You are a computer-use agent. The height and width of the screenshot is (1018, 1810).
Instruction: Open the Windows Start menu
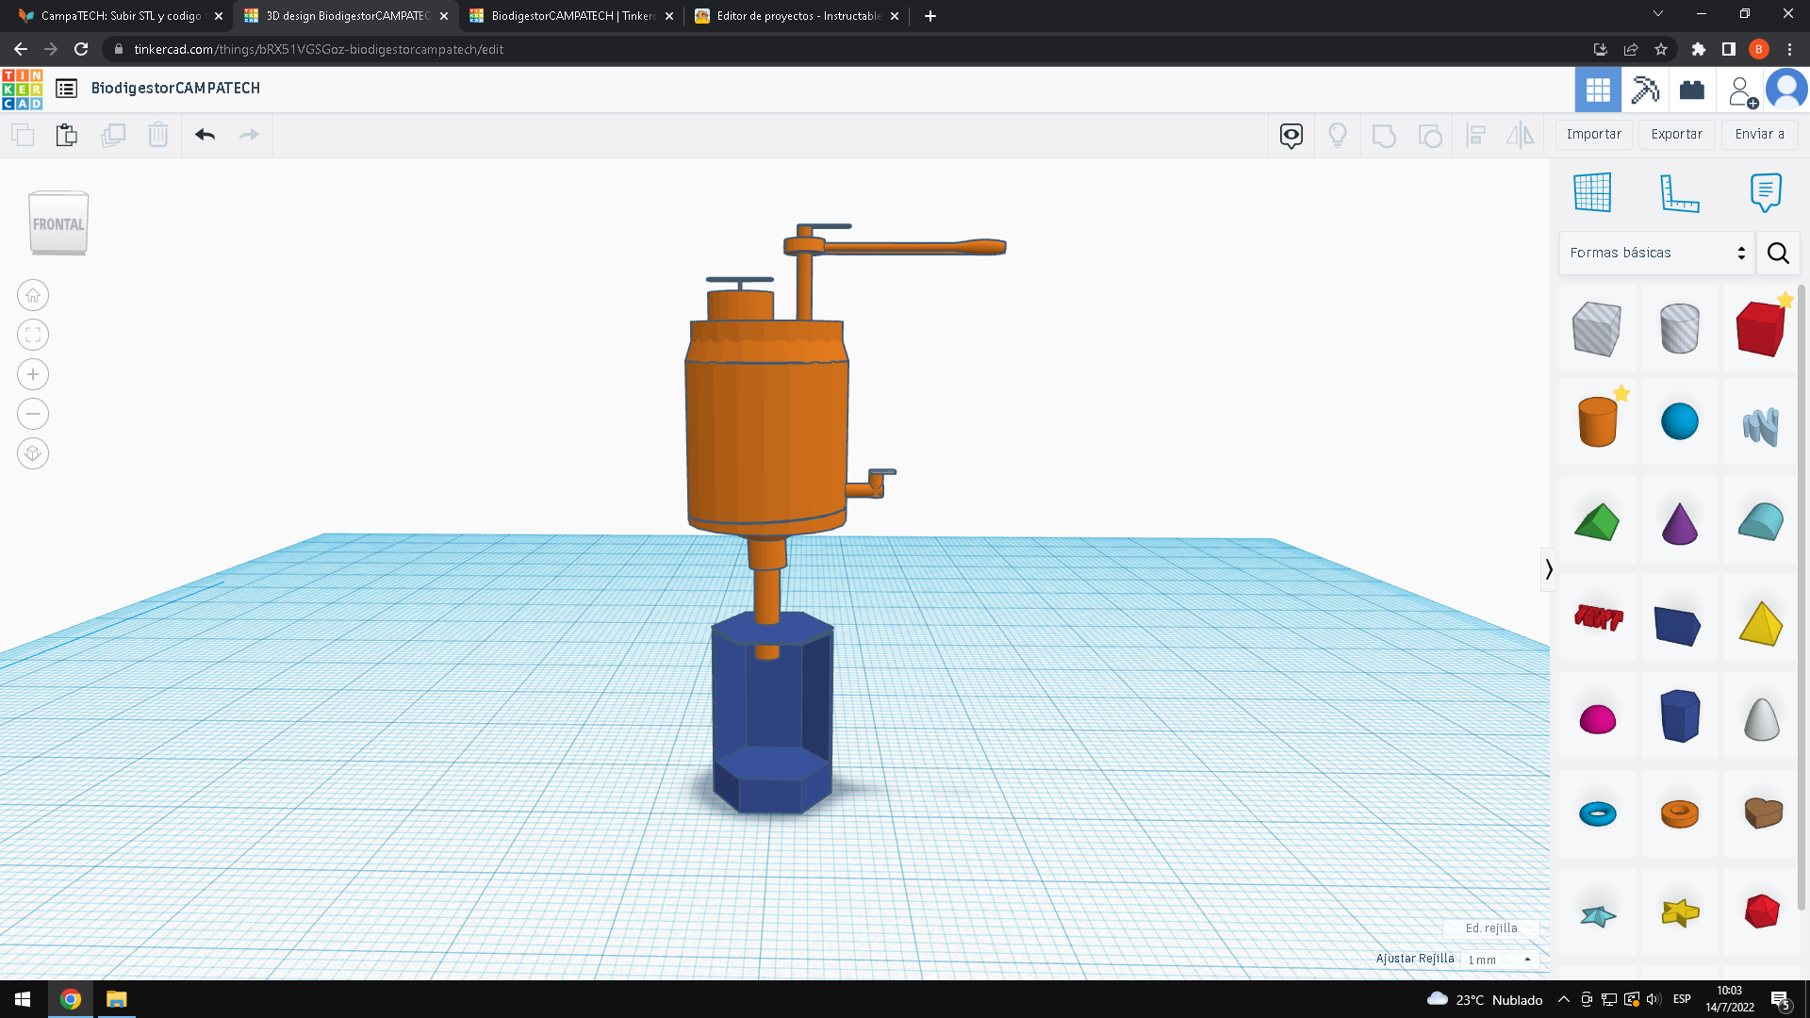[x=23, y=999]
